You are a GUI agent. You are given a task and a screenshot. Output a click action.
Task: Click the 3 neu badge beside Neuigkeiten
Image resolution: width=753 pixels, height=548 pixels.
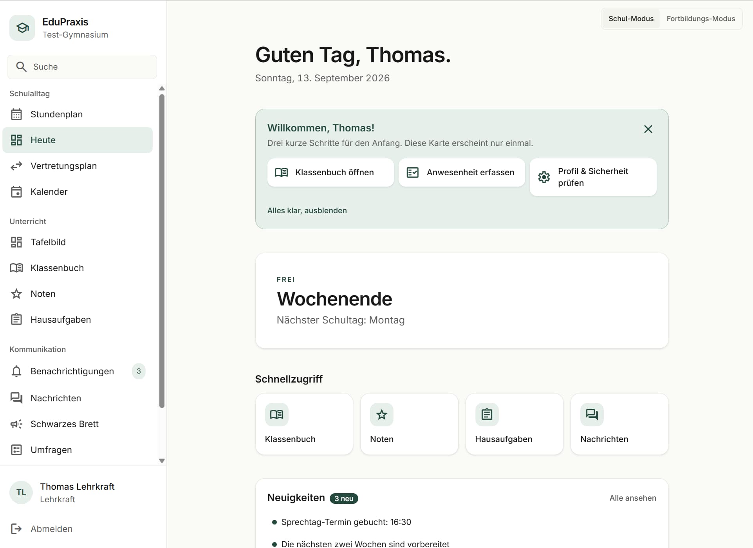pyautogui.click(x=344, y=498)
